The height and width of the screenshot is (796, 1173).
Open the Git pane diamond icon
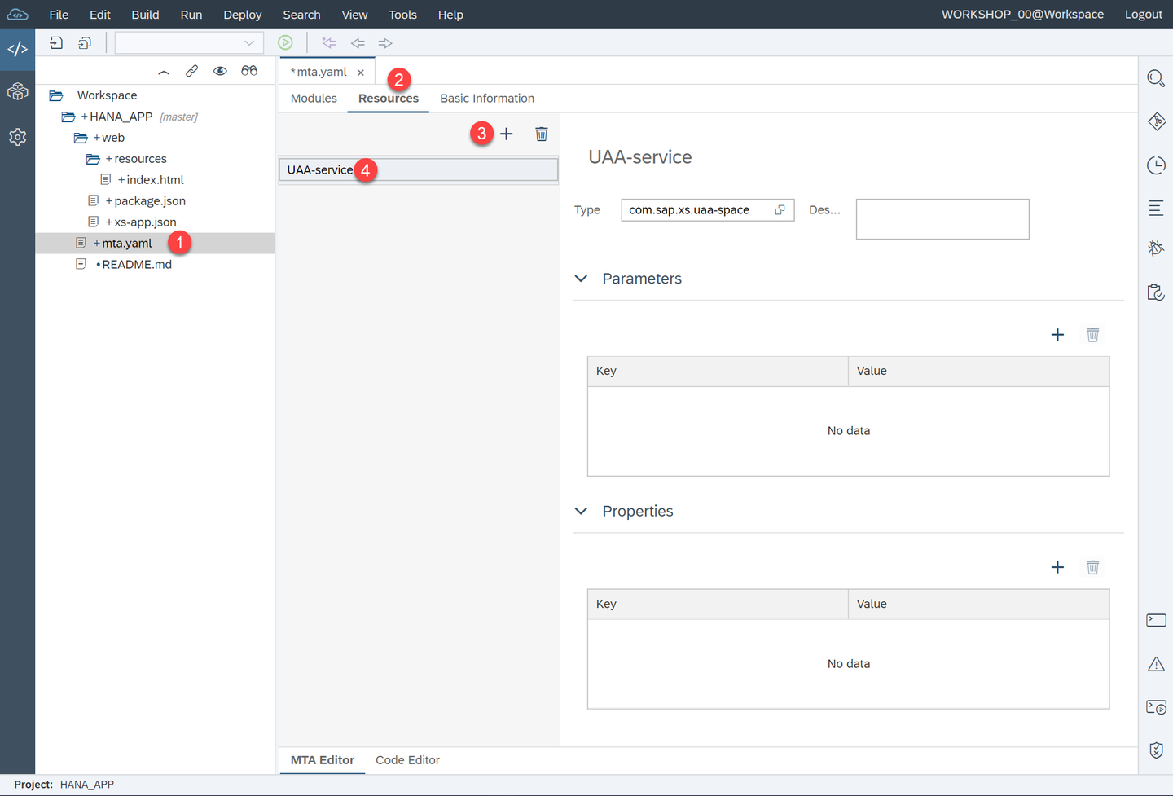pyautogui.click(x=1156, y=121)
